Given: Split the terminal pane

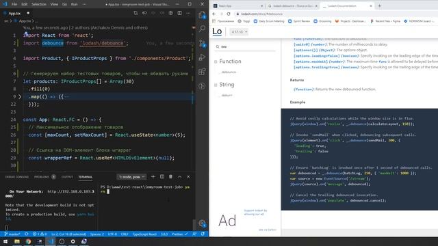Looking at the screenshot, I should pyautogui.click(x=162, y=176).
